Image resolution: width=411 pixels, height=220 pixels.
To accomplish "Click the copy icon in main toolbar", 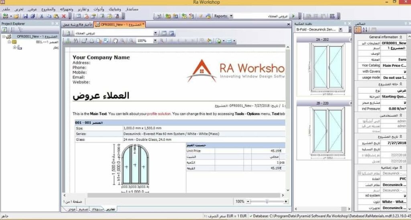I will (49, 16).
